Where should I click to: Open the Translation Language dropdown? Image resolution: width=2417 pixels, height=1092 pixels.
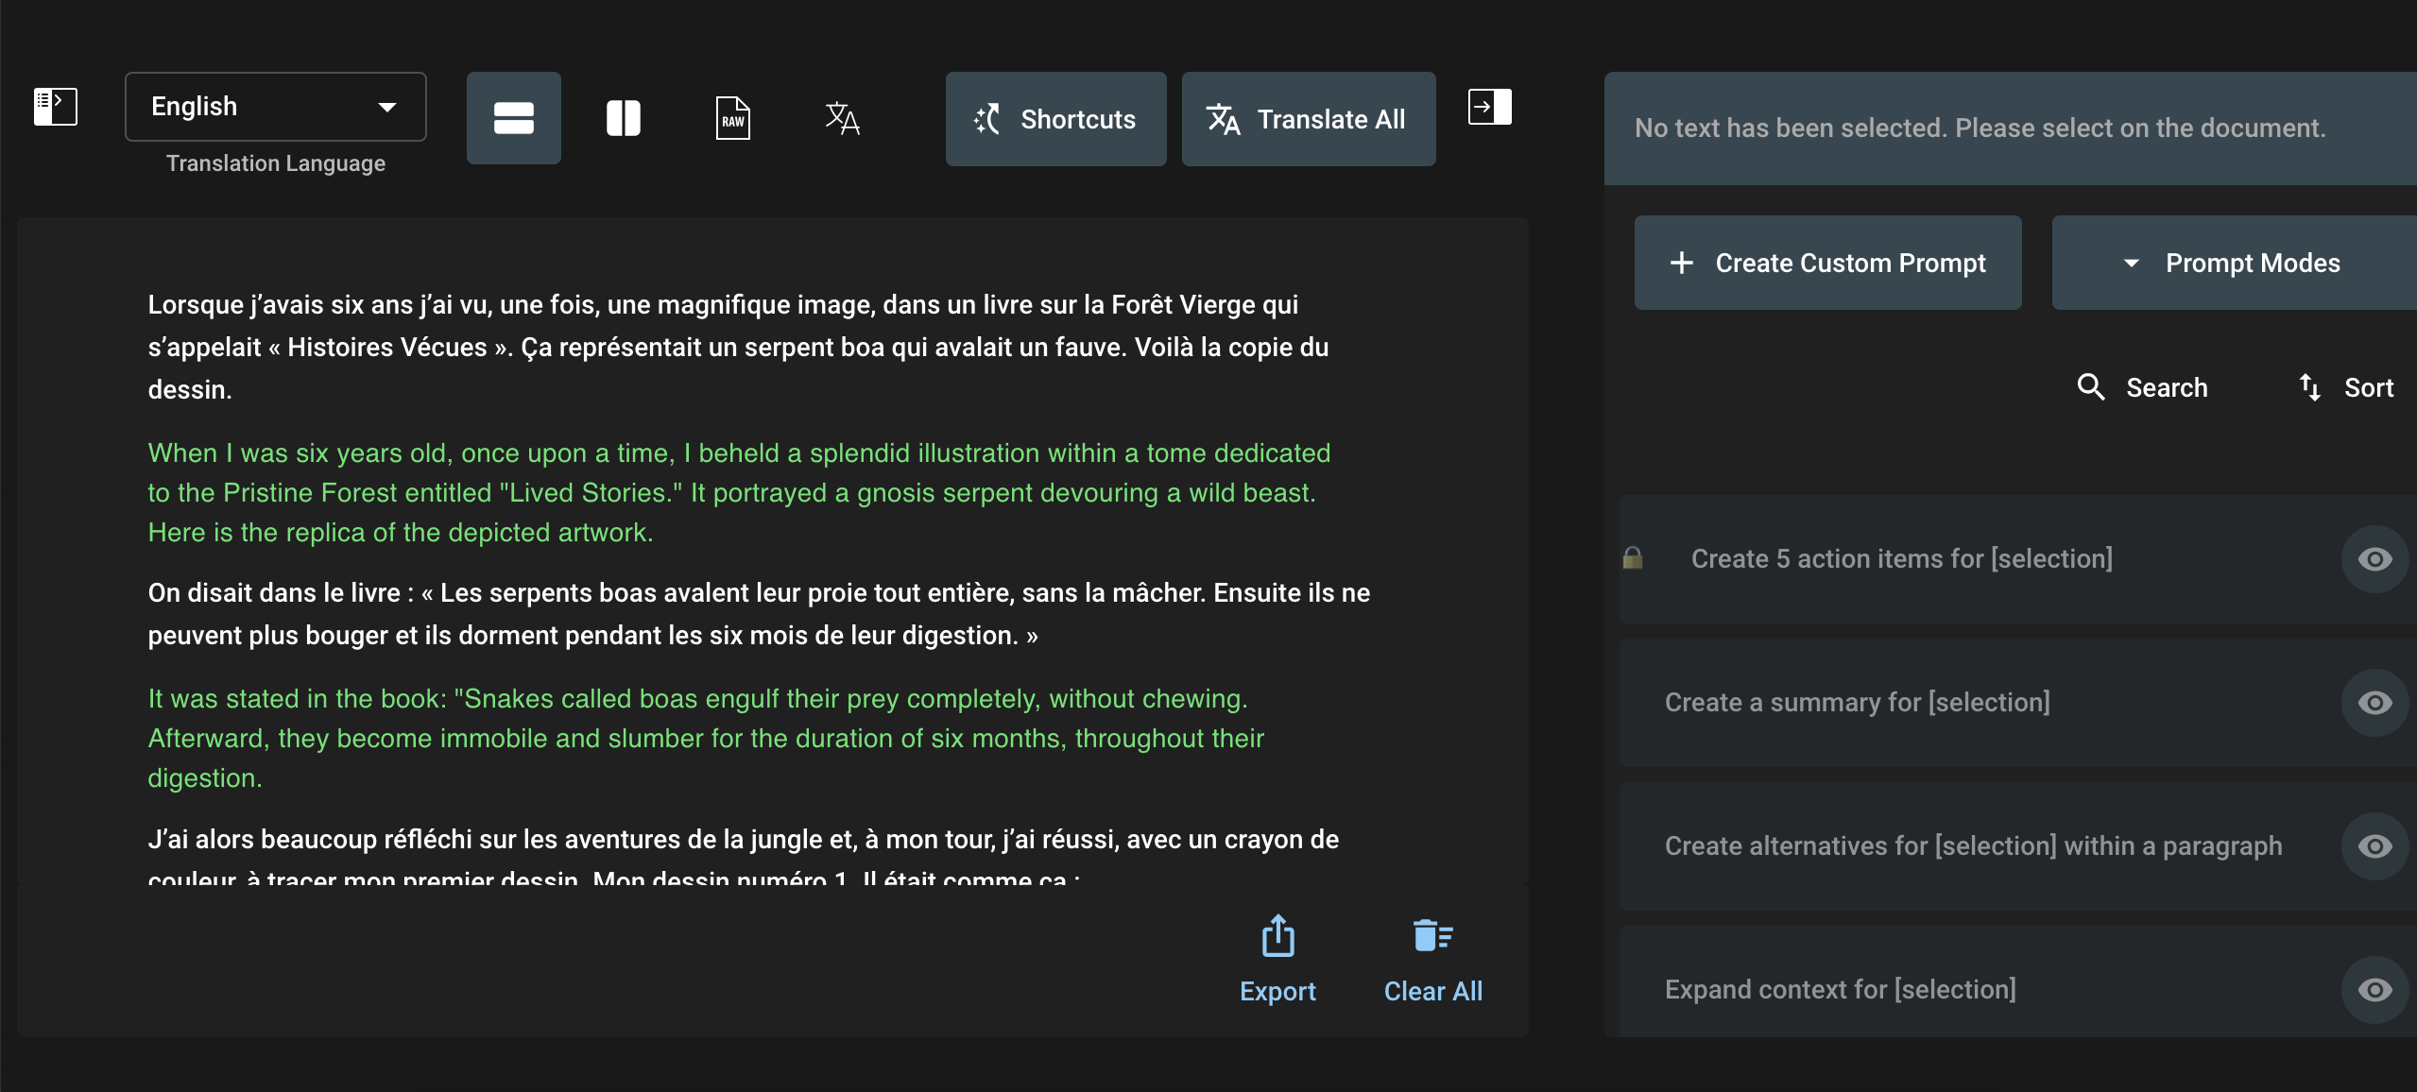click(275, 106)
